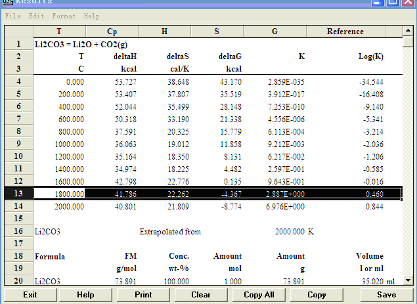The image size is (417, 304).
Task: Select row header 13
Action: tap(18, 193)
